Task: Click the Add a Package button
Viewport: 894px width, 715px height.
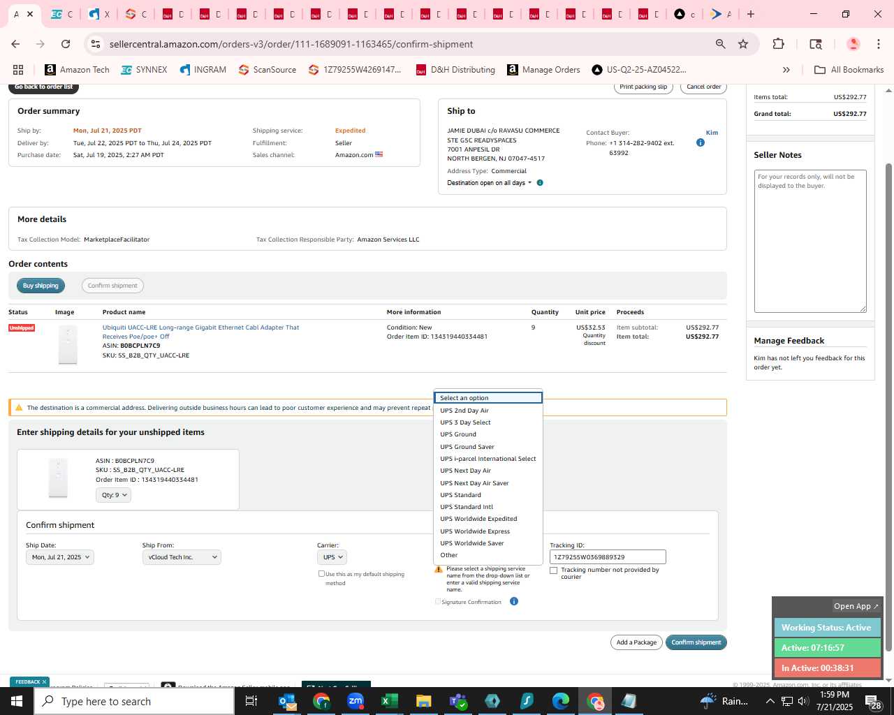Action: coord(636,642)
